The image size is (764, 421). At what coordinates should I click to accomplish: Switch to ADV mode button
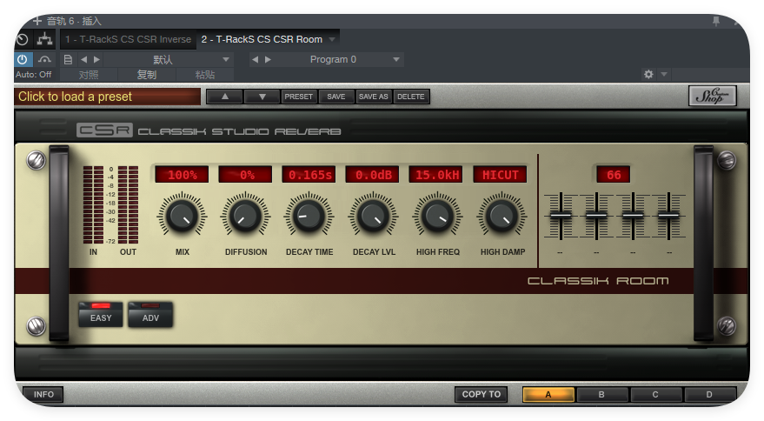[150, 315]
